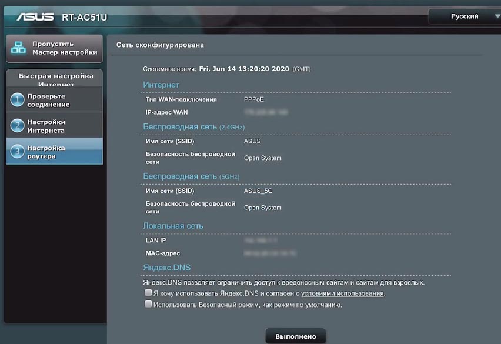The image size is (501, 344).
Task: Click the network icon beside Skip Setup Wizard
Action: pyautogui.click(x=19, y=48)
